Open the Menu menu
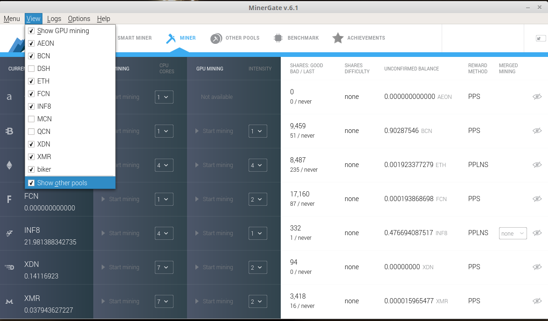 pyautogui.click(x=12, y=19)
